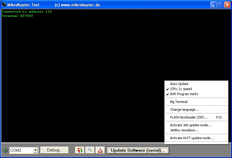The width and height of the screenshot is (232, 158).
Task: Click the green connection status LED icon
Action: [5, 150]
